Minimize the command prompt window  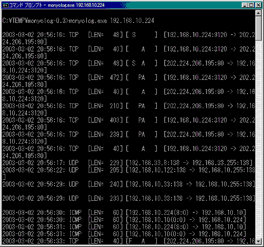click(x=245, y=5)
